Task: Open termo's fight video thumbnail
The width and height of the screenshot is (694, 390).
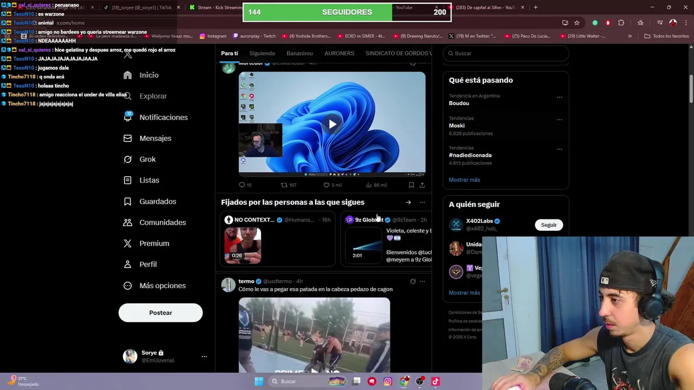Action: point(314,335)
